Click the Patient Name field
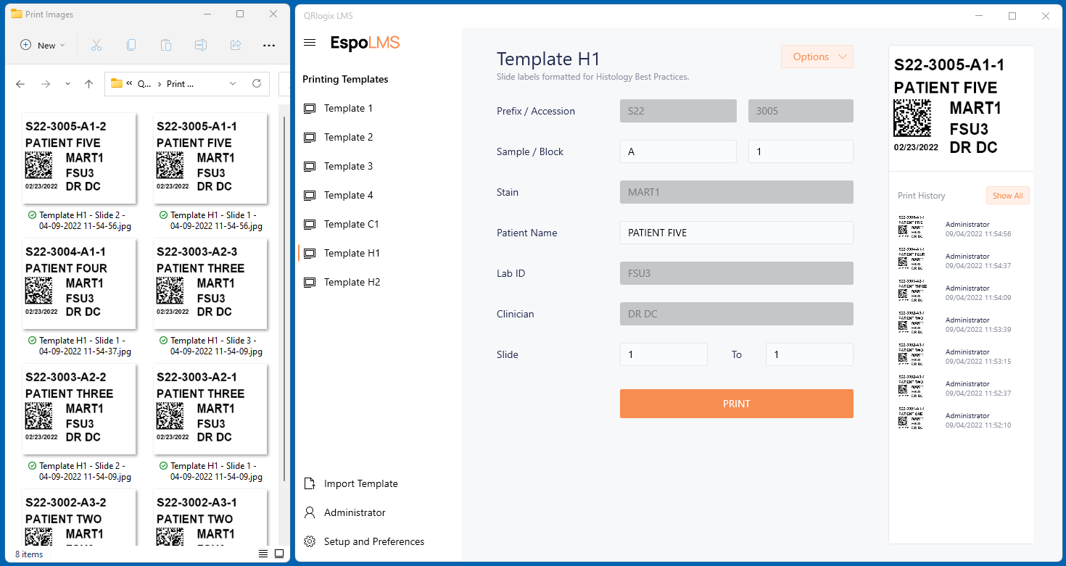 point(737,233)
